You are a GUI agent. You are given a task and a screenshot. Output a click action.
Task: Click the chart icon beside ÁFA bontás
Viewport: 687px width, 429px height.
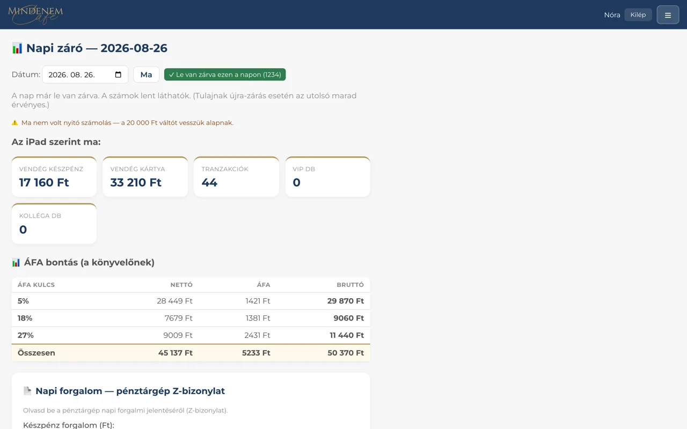16,262
